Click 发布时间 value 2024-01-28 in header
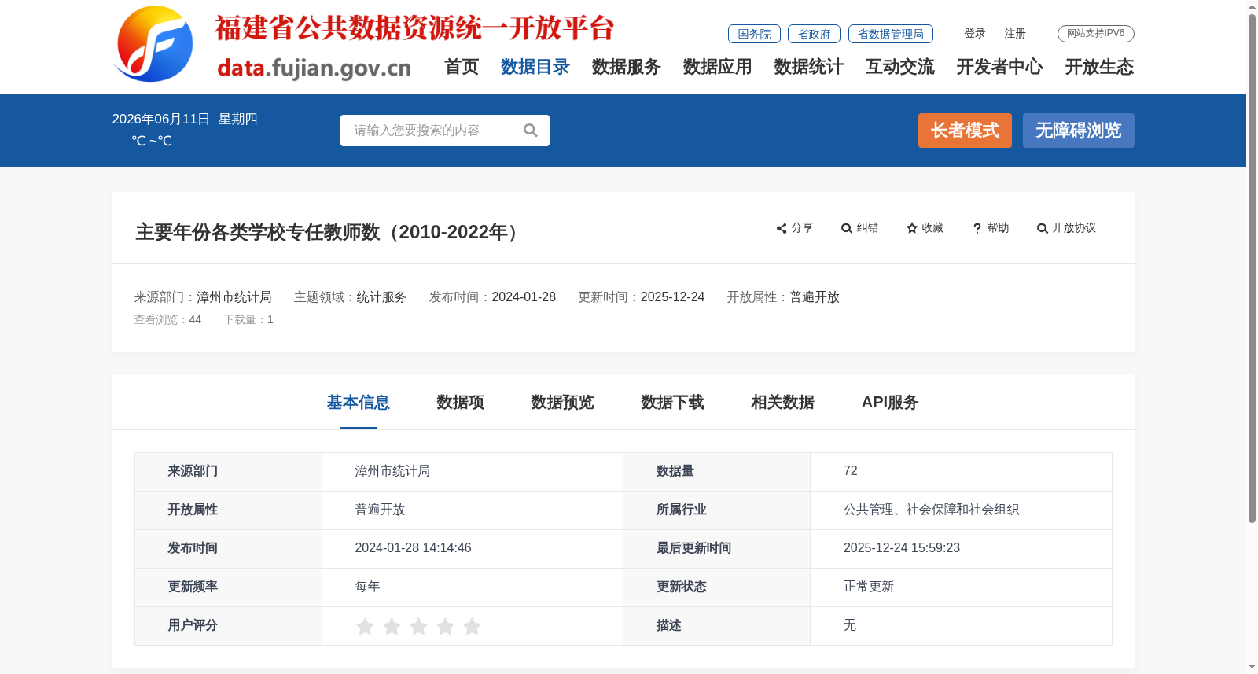Viewport: 1258px width, 674px height. [x=524, y=297]
